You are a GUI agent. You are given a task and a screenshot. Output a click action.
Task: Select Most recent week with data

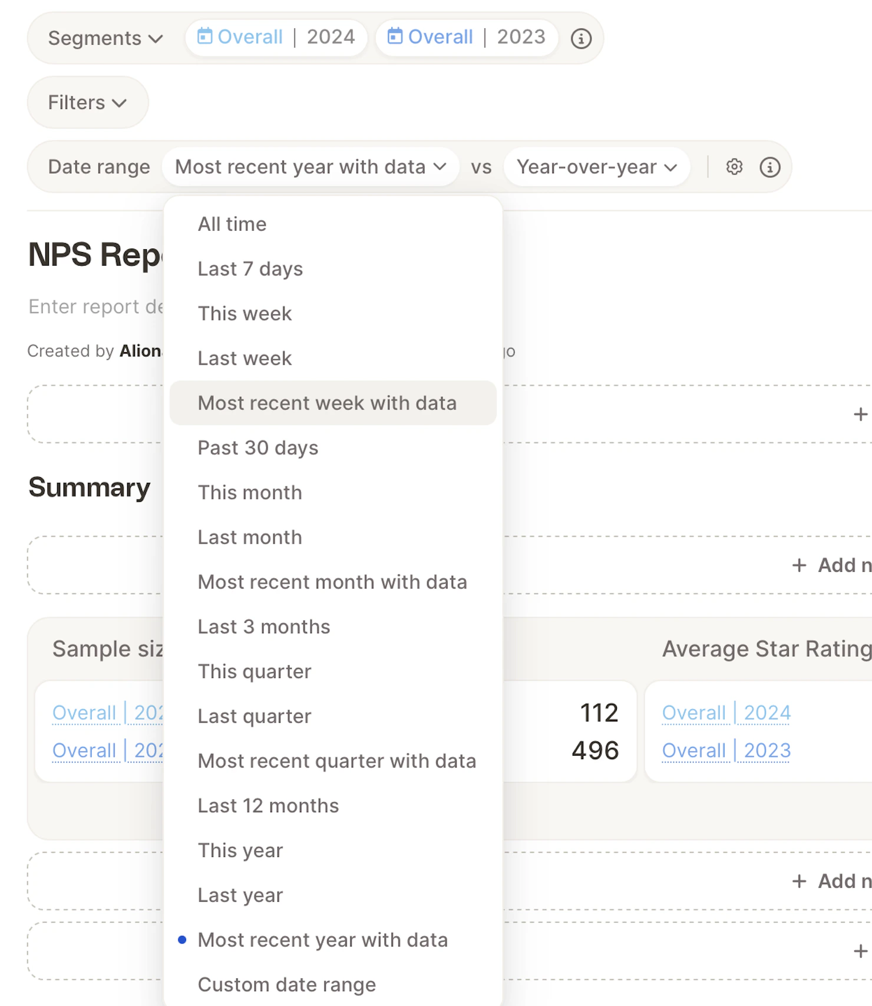coord(333,403)
